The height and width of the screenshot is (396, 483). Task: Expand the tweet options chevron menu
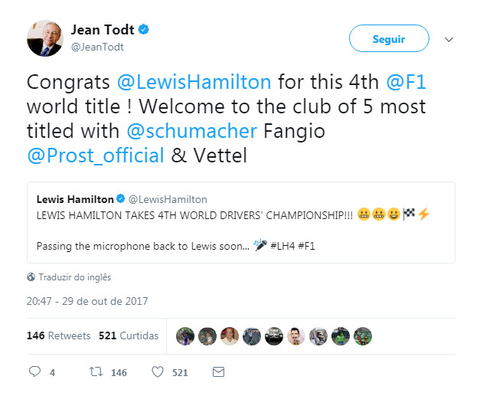(x=449, y=39)
